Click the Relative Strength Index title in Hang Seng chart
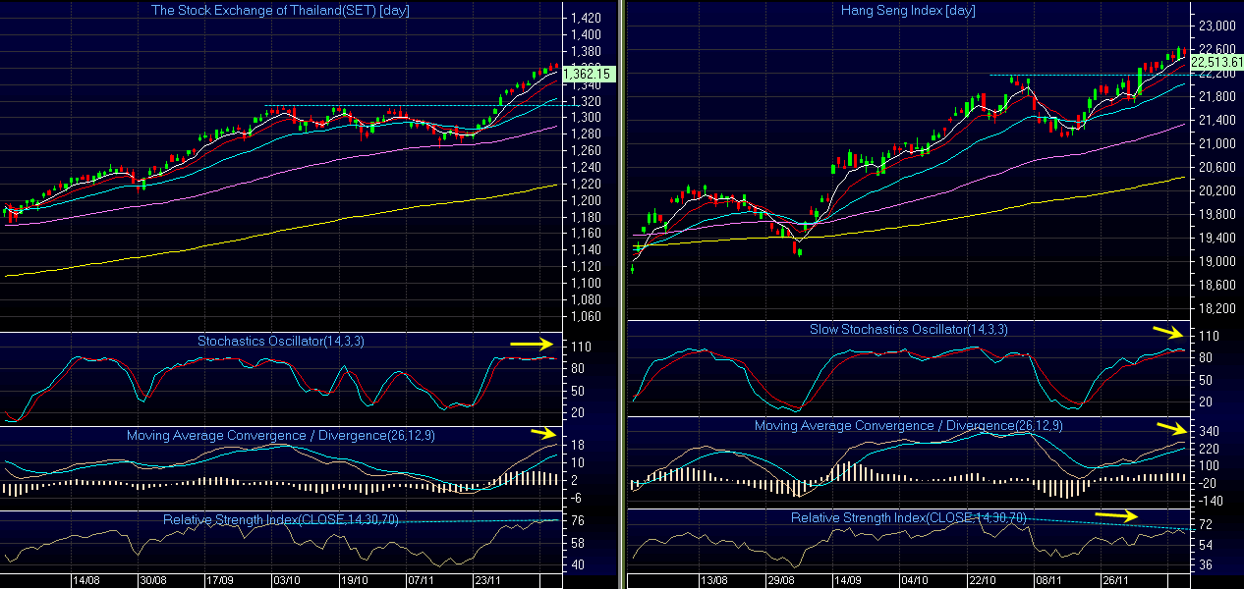Image resolution: width=1244 pixels, height=589 pixels. (x=909, y=517)
